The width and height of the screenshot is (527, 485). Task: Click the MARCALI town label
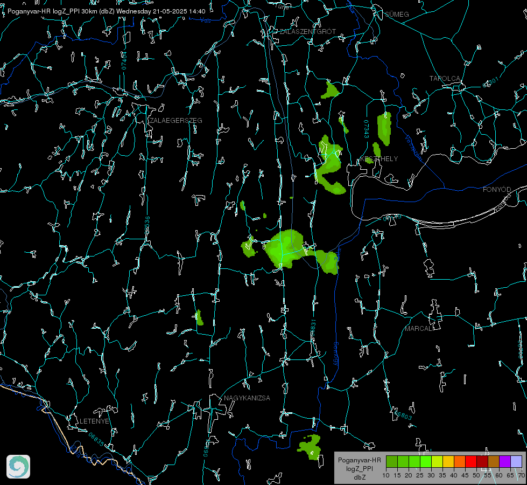click(x=419, y=329)
